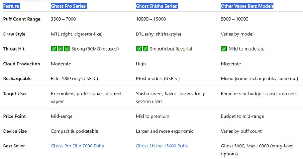Click the Price Point row label

[x=14, y=116]
